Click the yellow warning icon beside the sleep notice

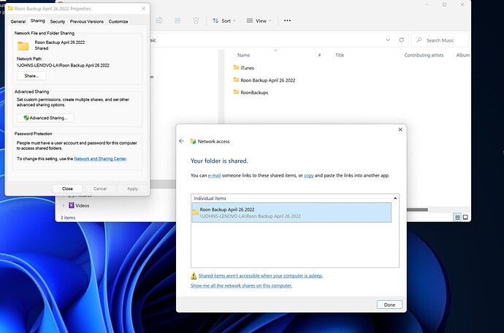point(194,276)
